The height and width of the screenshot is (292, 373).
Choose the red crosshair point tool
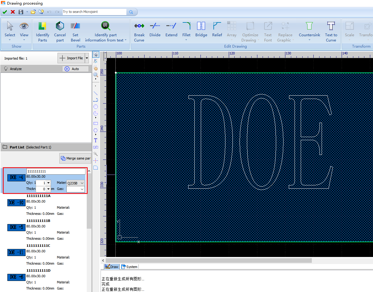96,160
